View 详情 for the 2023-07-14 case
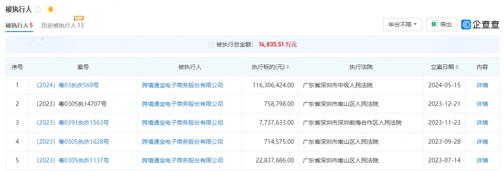The width and height of the screenshot is (504, 172). (482, 160)
